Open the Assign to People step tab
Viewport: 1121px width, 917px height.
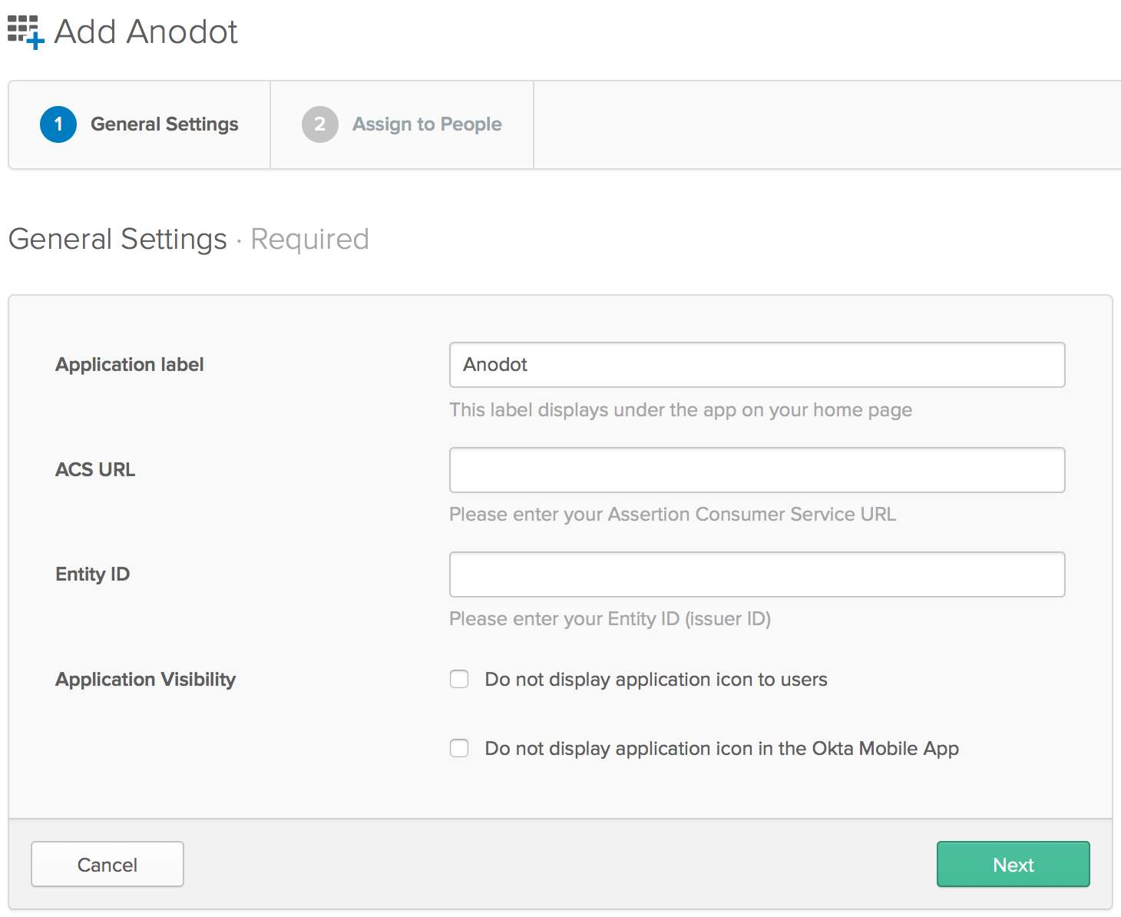pos(402,124)
